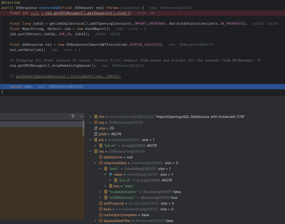The width and height of the screenshot is (285, 224).
Task: Collapse the 'responseData' node
Action: point(95,163)
